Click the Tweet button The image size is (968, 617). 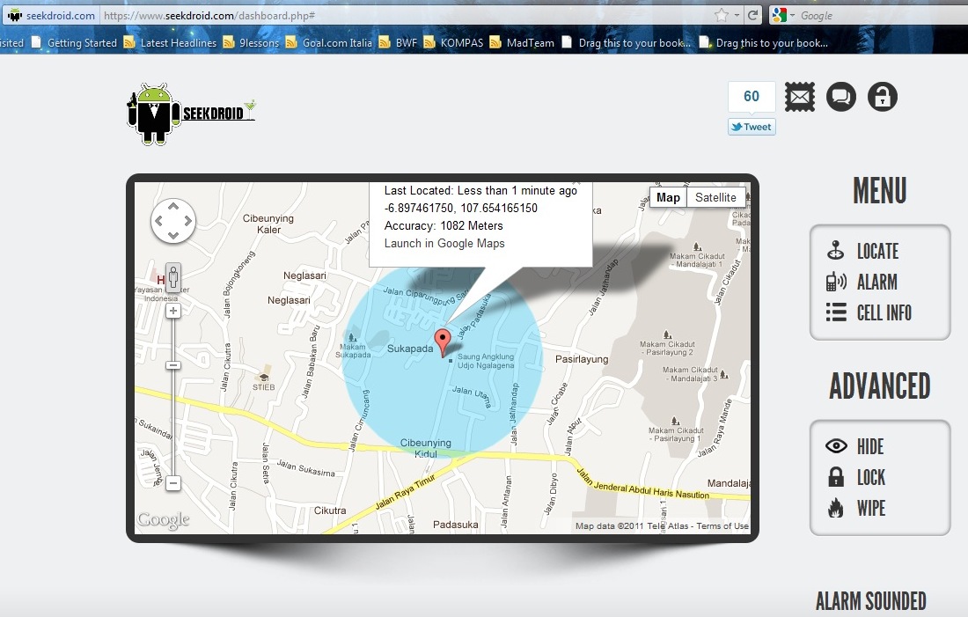752,127
